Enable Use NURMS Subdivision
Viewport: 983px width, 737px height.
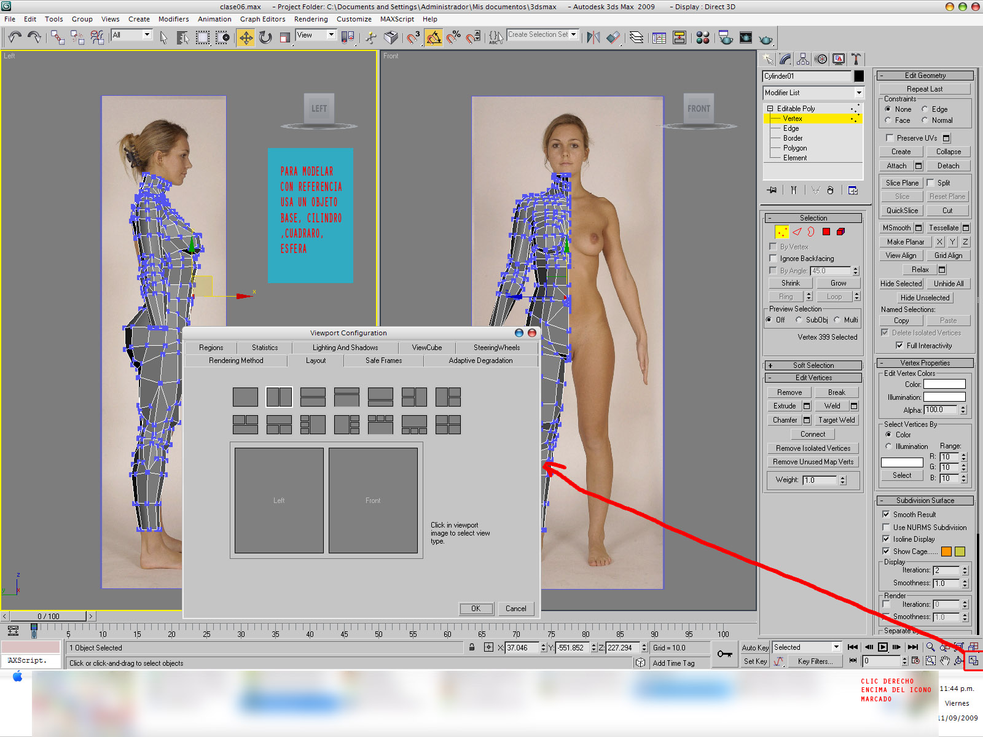click(886, 528)
